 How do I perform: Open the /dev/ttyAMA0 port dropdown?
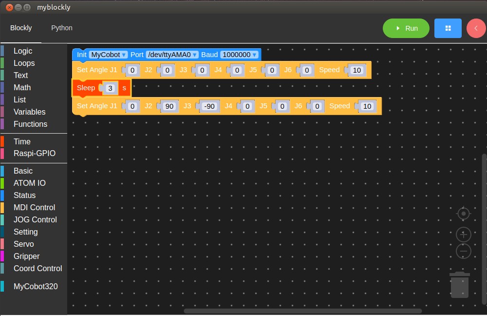click(172, 55)
